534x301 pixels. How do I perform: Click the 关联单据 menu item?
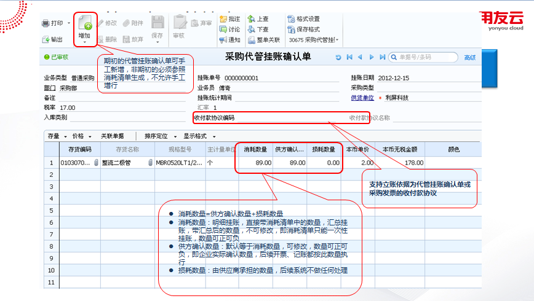pos(113,136)
